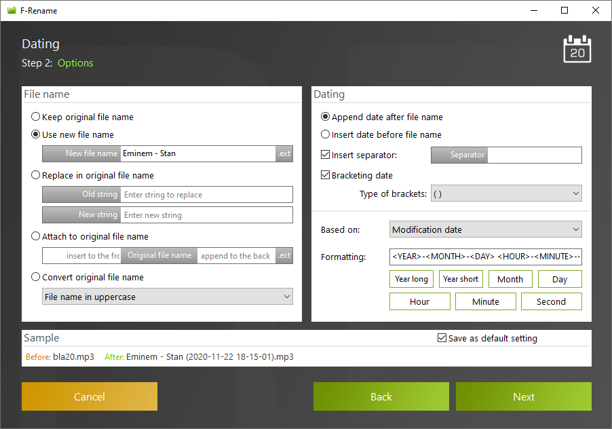Disable Save as default setting
Screen dimensions: 612x429
[442, 337]
